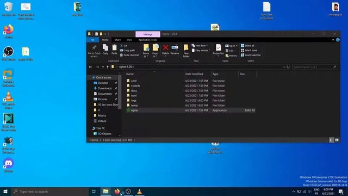Switch to the View ribbon tab
The width and height of the screenshot is (348, 196).
[x=129, y=40]
